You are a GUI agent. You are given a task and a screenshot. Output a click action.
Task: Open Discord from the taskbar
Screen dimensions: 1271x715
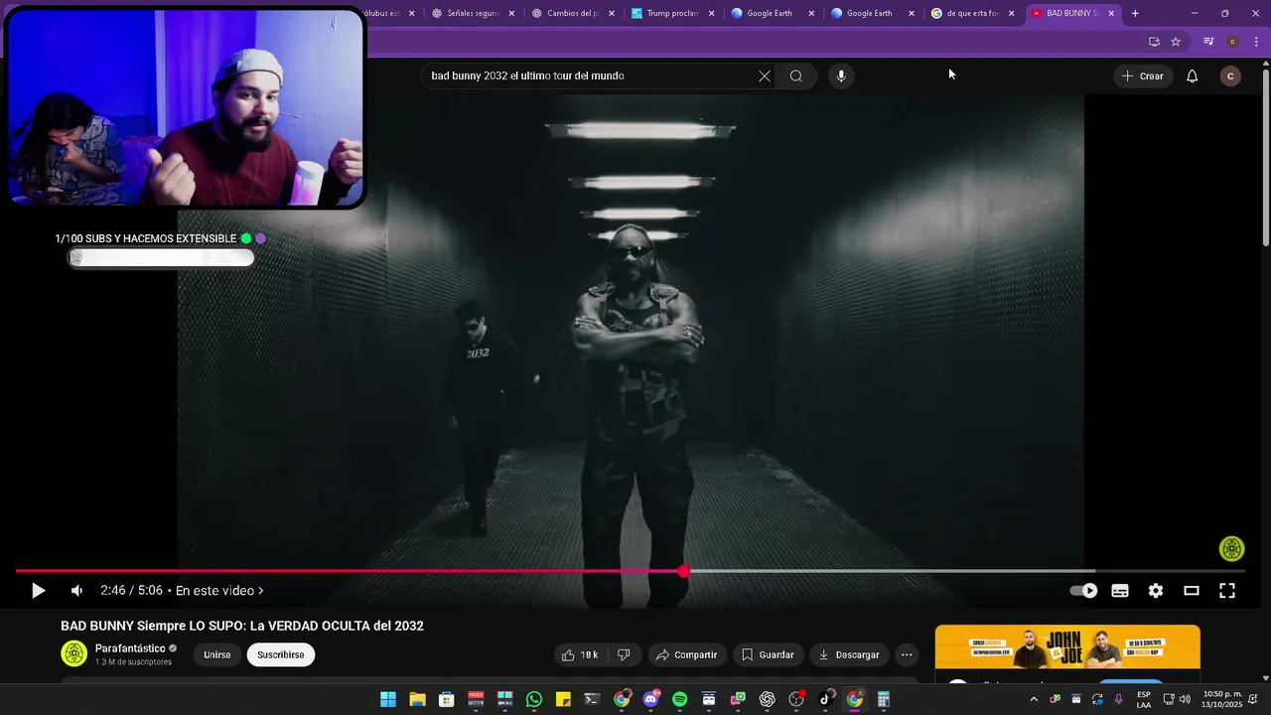point(650,700)
